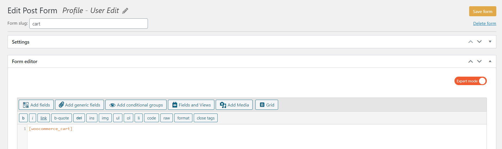Toggle Expert mode switch off

click(471, 81)
